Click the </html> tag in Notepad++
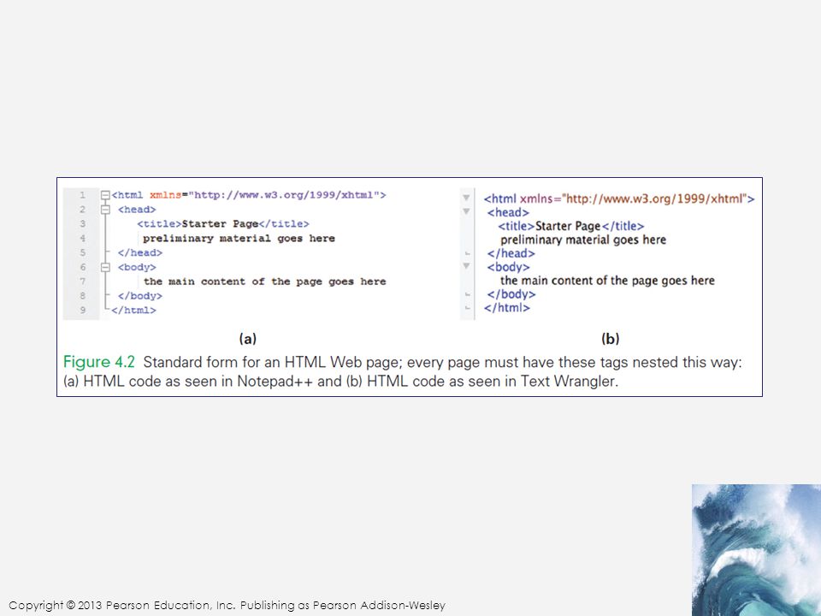Viewport: 821px width, 616px height. tap(133, 310)
